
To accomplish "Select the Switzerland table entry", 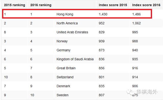I will click(x=65, y=77).
